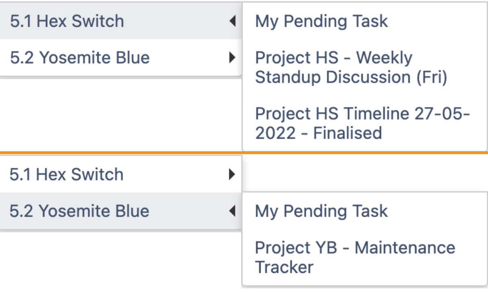
Task: Select the unhighlighted 5.2 Yosemite Blue menu item
Action: point(80,58)
